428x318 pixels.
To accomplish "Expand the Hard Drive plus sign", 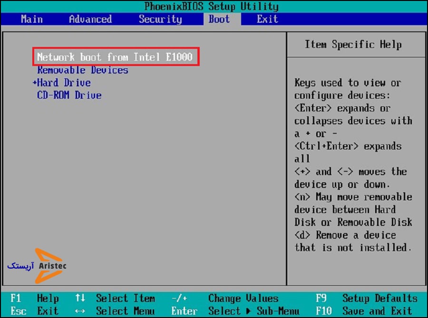I will click(x=35, y=83).
